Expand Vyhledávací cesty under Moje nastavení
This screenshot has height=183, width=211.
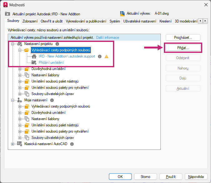[x=20, y=106]
